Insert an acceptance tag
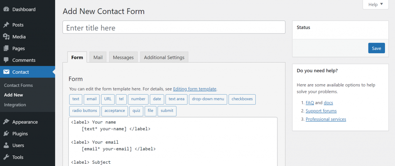The height and width of the screenshot is (166, 395). [115, 111]
